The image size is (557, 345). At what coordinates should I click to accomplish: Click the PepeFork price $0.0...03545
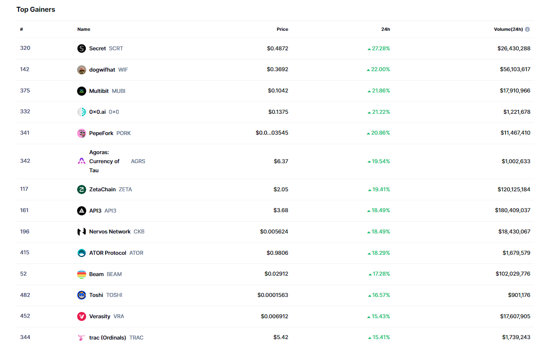[272, 133]
